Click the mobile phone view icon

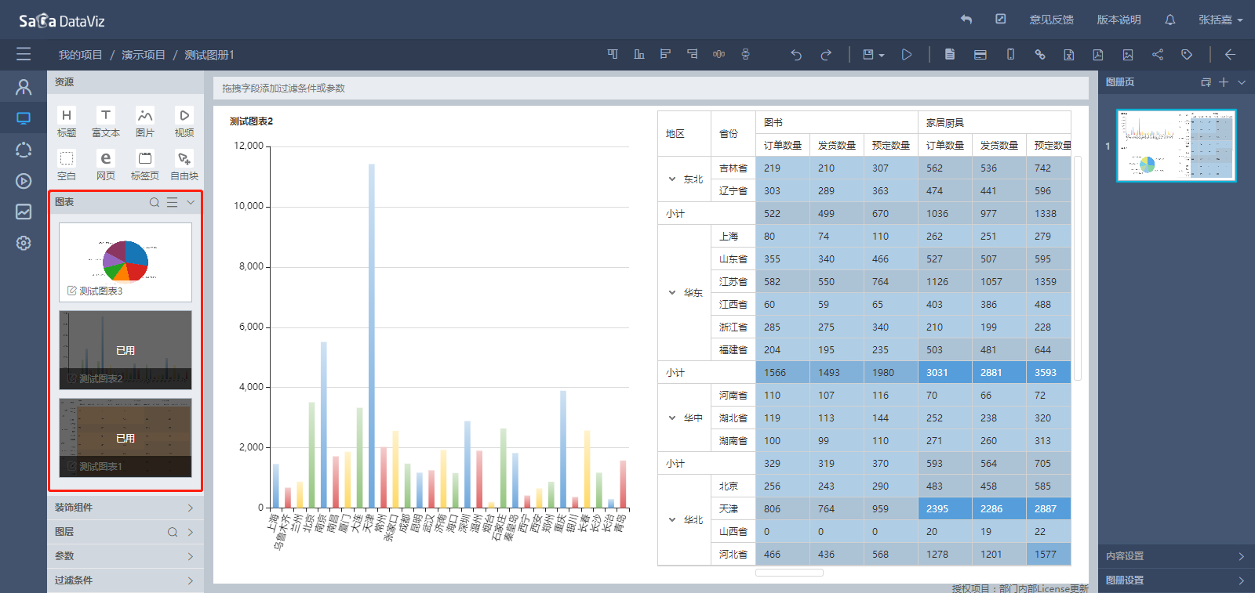[1010, 55]
